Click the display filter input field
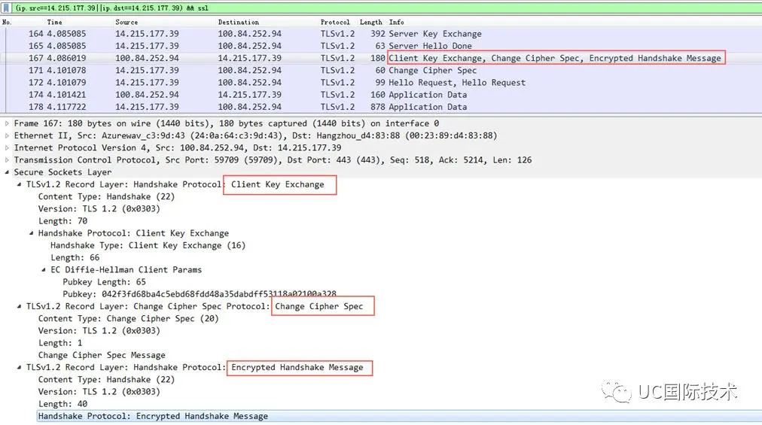Screen dimensions: 762x425 tap(386, 8)
